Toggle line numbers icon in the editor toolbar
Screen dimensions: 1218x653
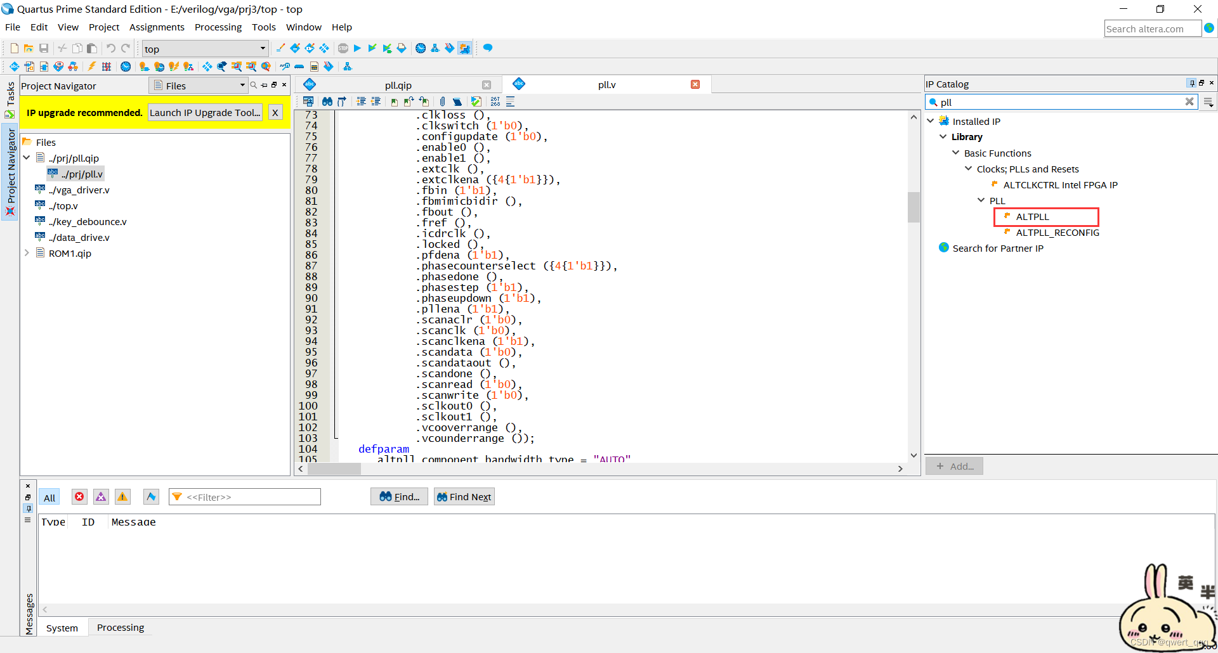495,101
